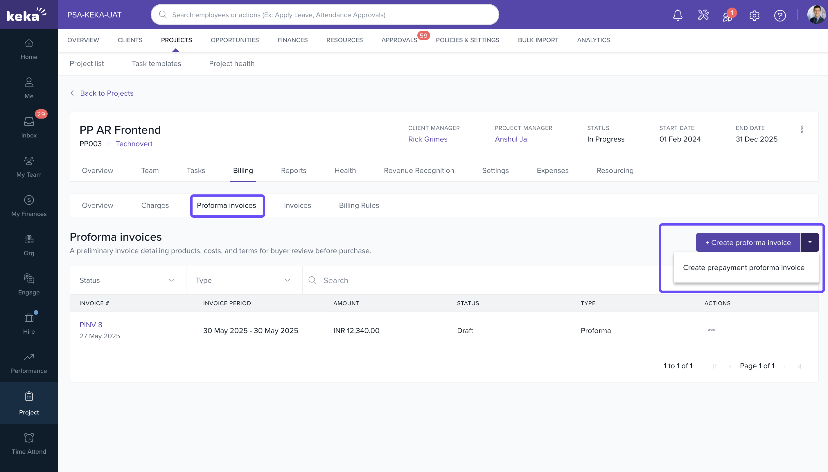The height and width of the screenshot is (472, 828).
Task: Open Performance in the sidebar
Action: [x=29, y=363]
